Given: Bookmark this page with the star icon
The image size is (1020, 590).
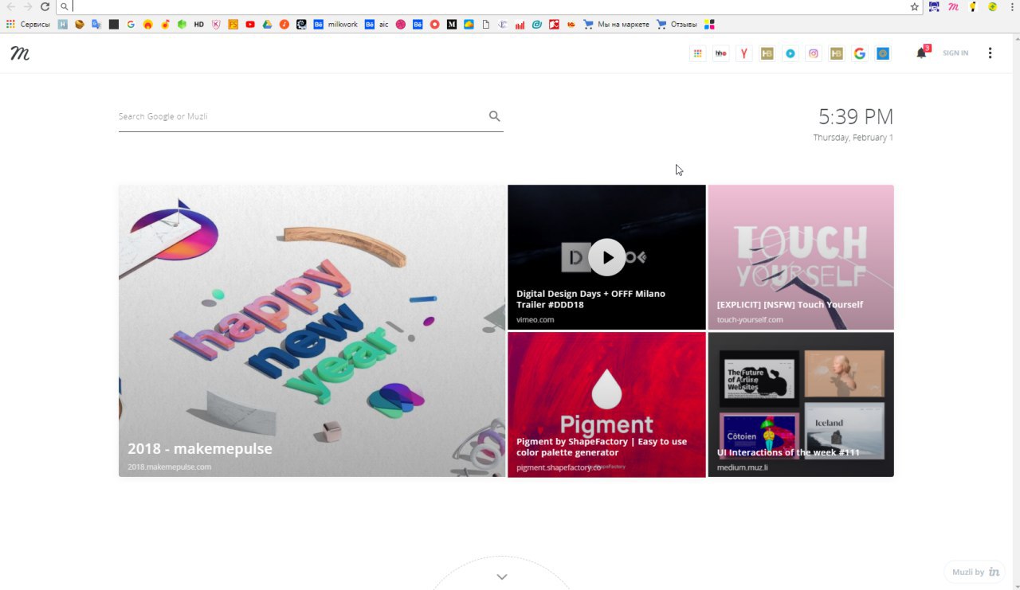Looking at the screenshot, I should [915, 6].
